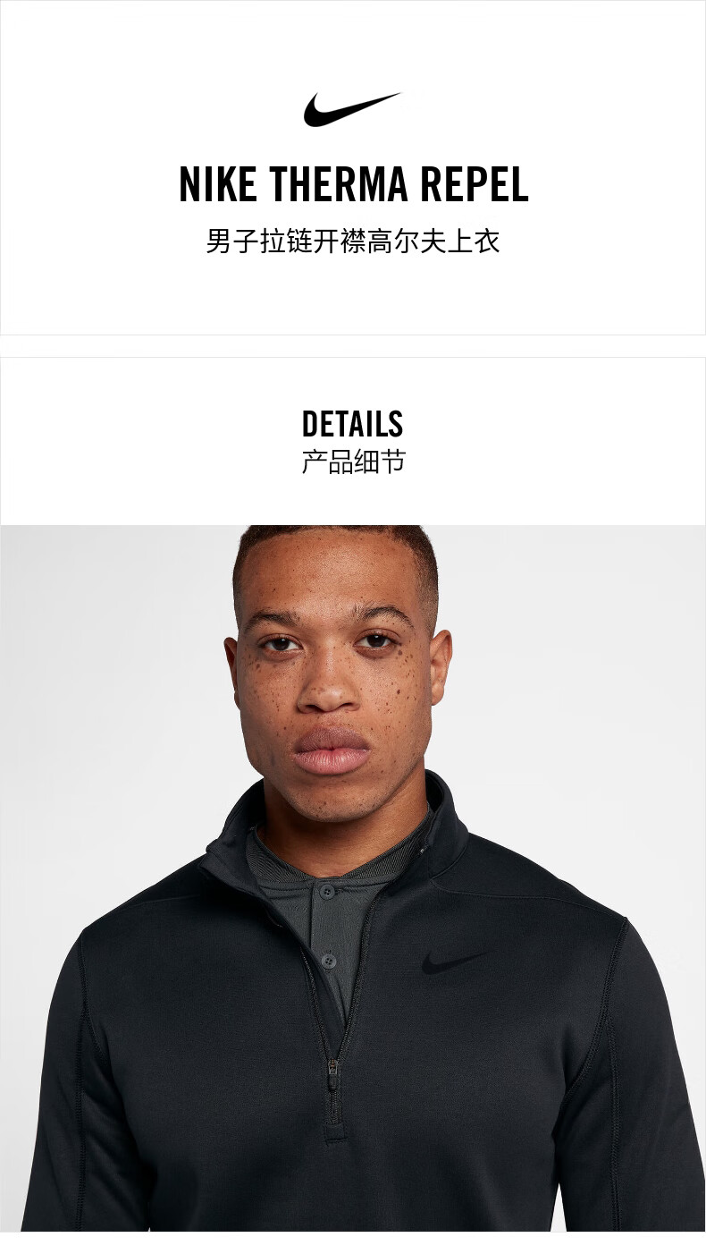The height and width of the screenshot is (1254, 706).
Task: Click the model's short hair
Action: (335, 555)
